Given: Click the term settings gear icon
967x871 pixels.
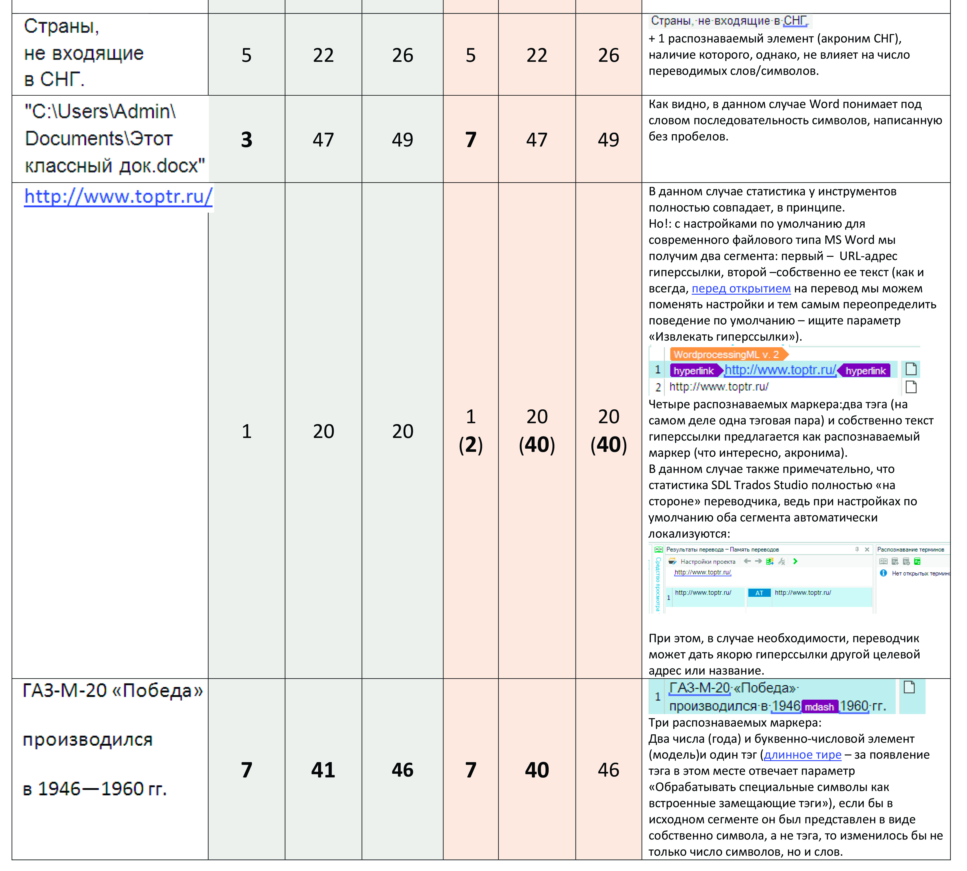Looking at the screenshot, I should pos(906,561).
